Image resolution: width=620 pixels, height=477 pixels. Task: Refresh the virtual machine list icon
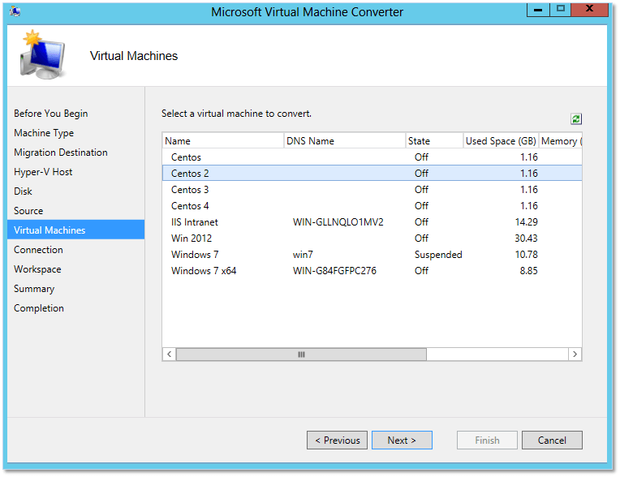pyautogui.click(x=575, y=118)
